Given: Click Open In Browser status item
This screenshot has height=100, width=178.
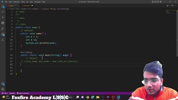Looking at the screenshot, I should click(x=23, y=93).
